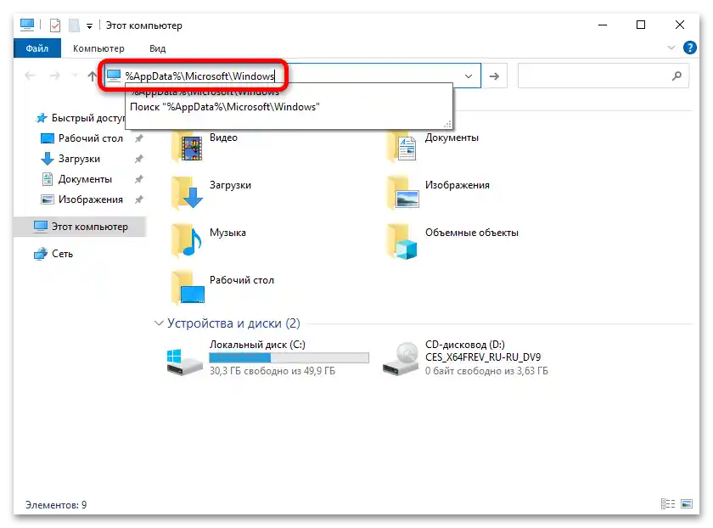This screenshot has width=713, height=528.
Task: Click the pin icon next to Документы
Action: 138,179
